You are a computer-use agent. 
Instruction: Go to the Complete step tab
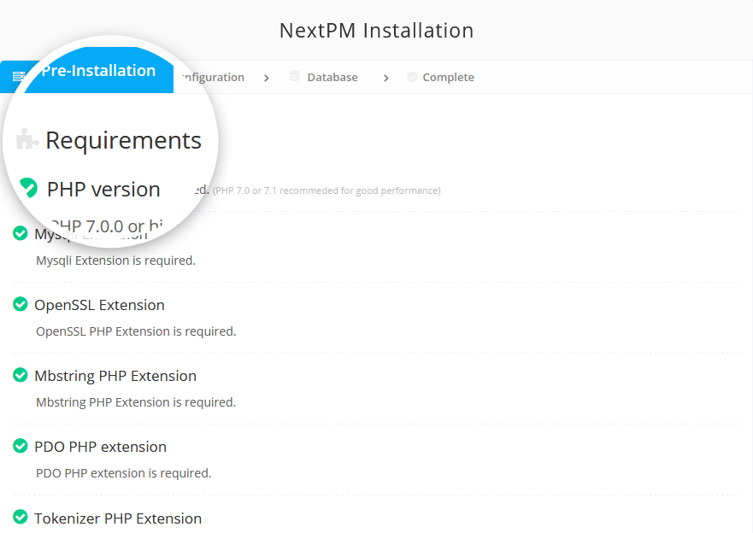[x=448, y=77]
